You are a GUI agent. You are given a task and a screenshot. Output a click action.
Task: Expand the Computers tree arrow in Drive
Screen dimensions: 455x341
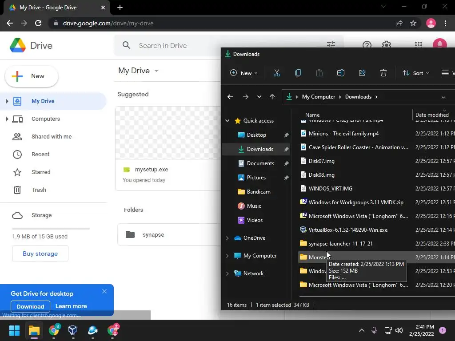point(7,119)
